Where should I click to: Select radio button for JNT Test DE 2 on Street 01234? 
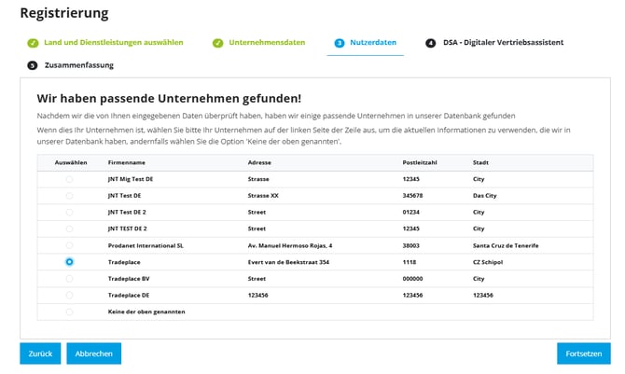(x=70, y=212)
